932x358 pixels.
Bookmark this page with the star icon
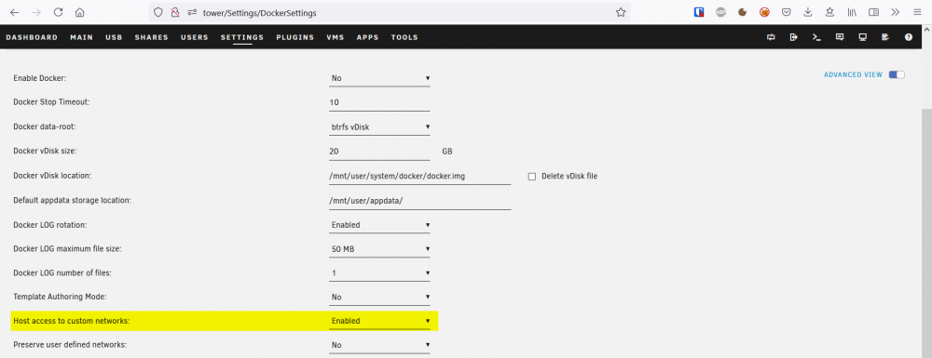pos(621,12)
